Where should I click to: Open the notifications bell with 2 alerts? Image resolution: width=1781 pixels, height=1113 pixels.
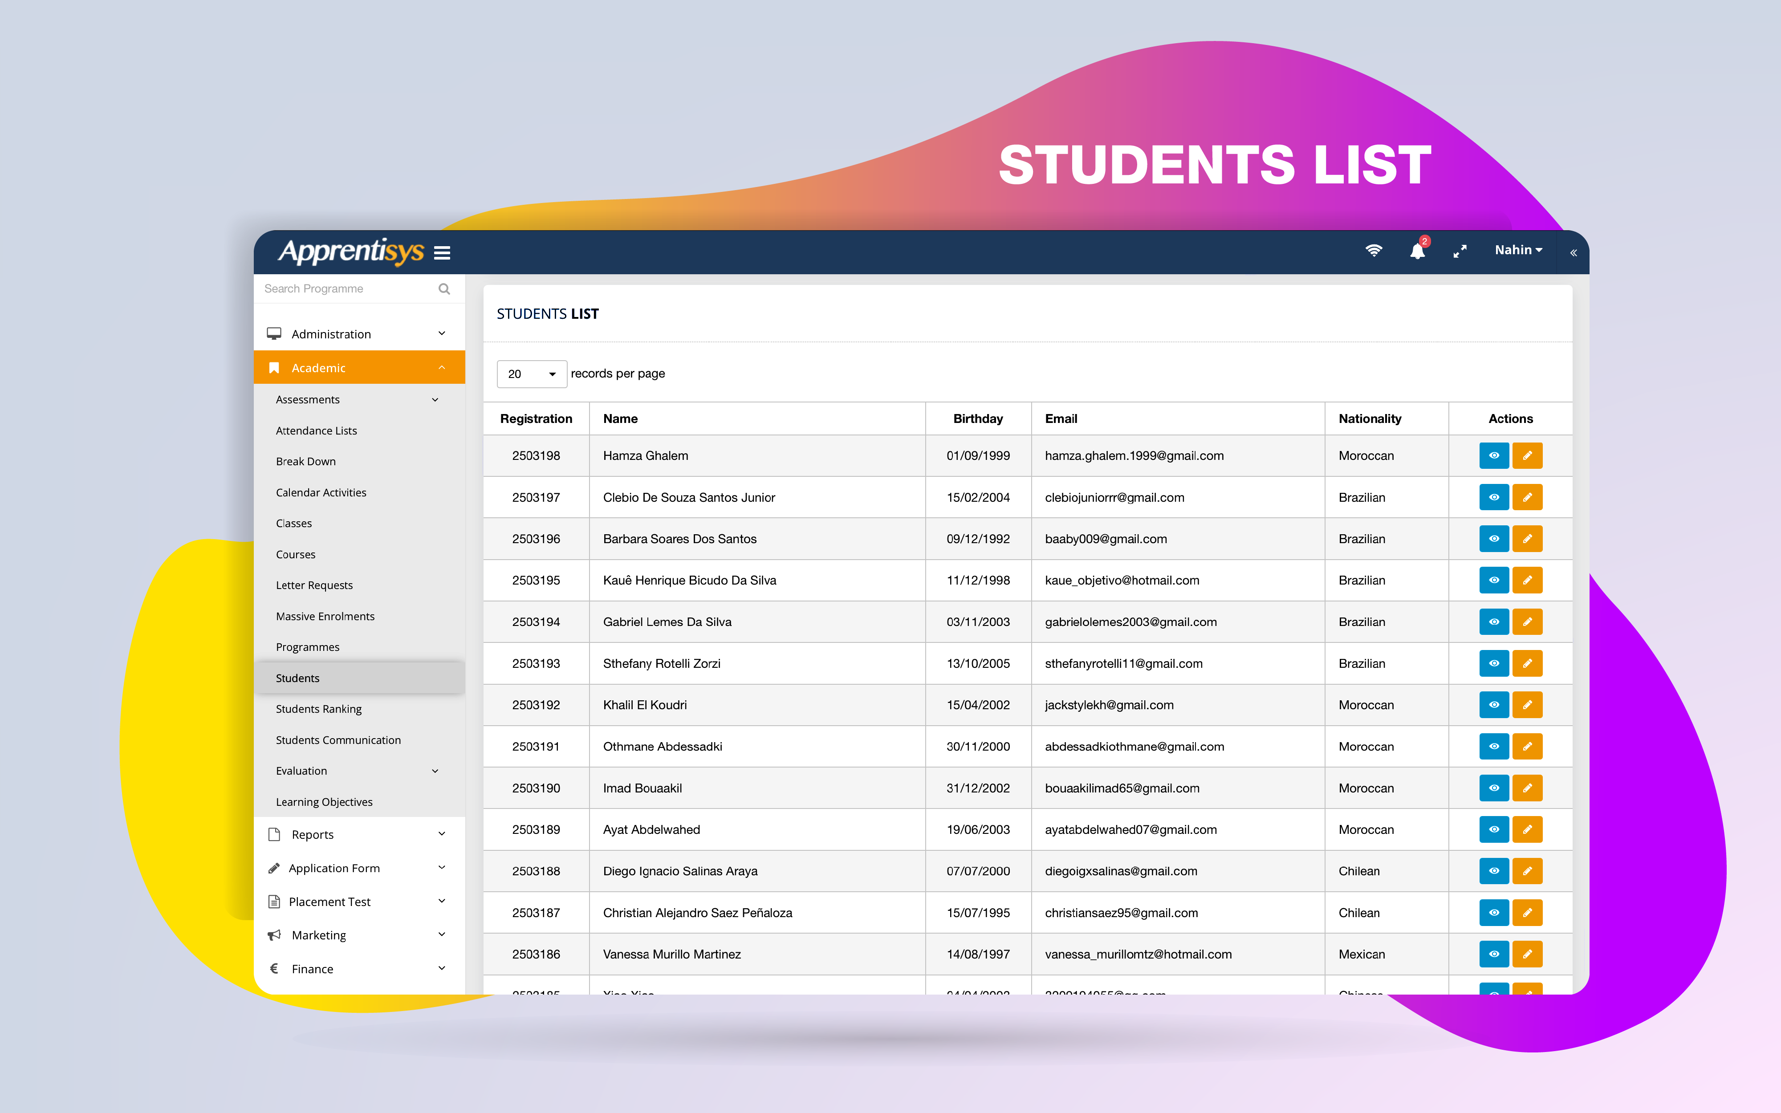[x=1417, y=251]
